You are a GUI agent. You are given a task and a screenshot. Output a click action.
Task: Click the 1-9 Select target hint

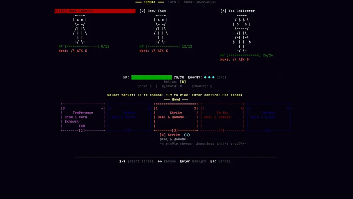[136, 162]
